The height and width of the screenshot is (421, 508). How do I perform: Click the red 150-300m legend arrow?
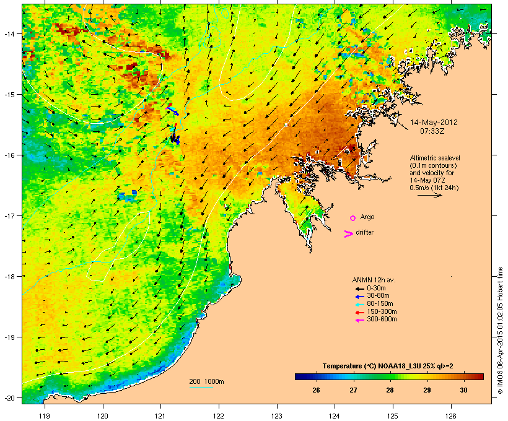pyautogui.click(x=360, y=313)
